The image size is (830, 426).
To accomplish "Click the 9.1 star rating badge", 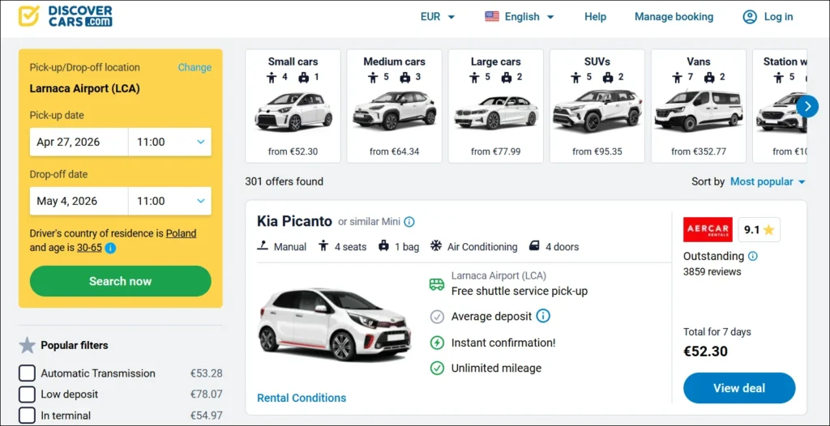I will pyautogui.click(x=759, y=229).
